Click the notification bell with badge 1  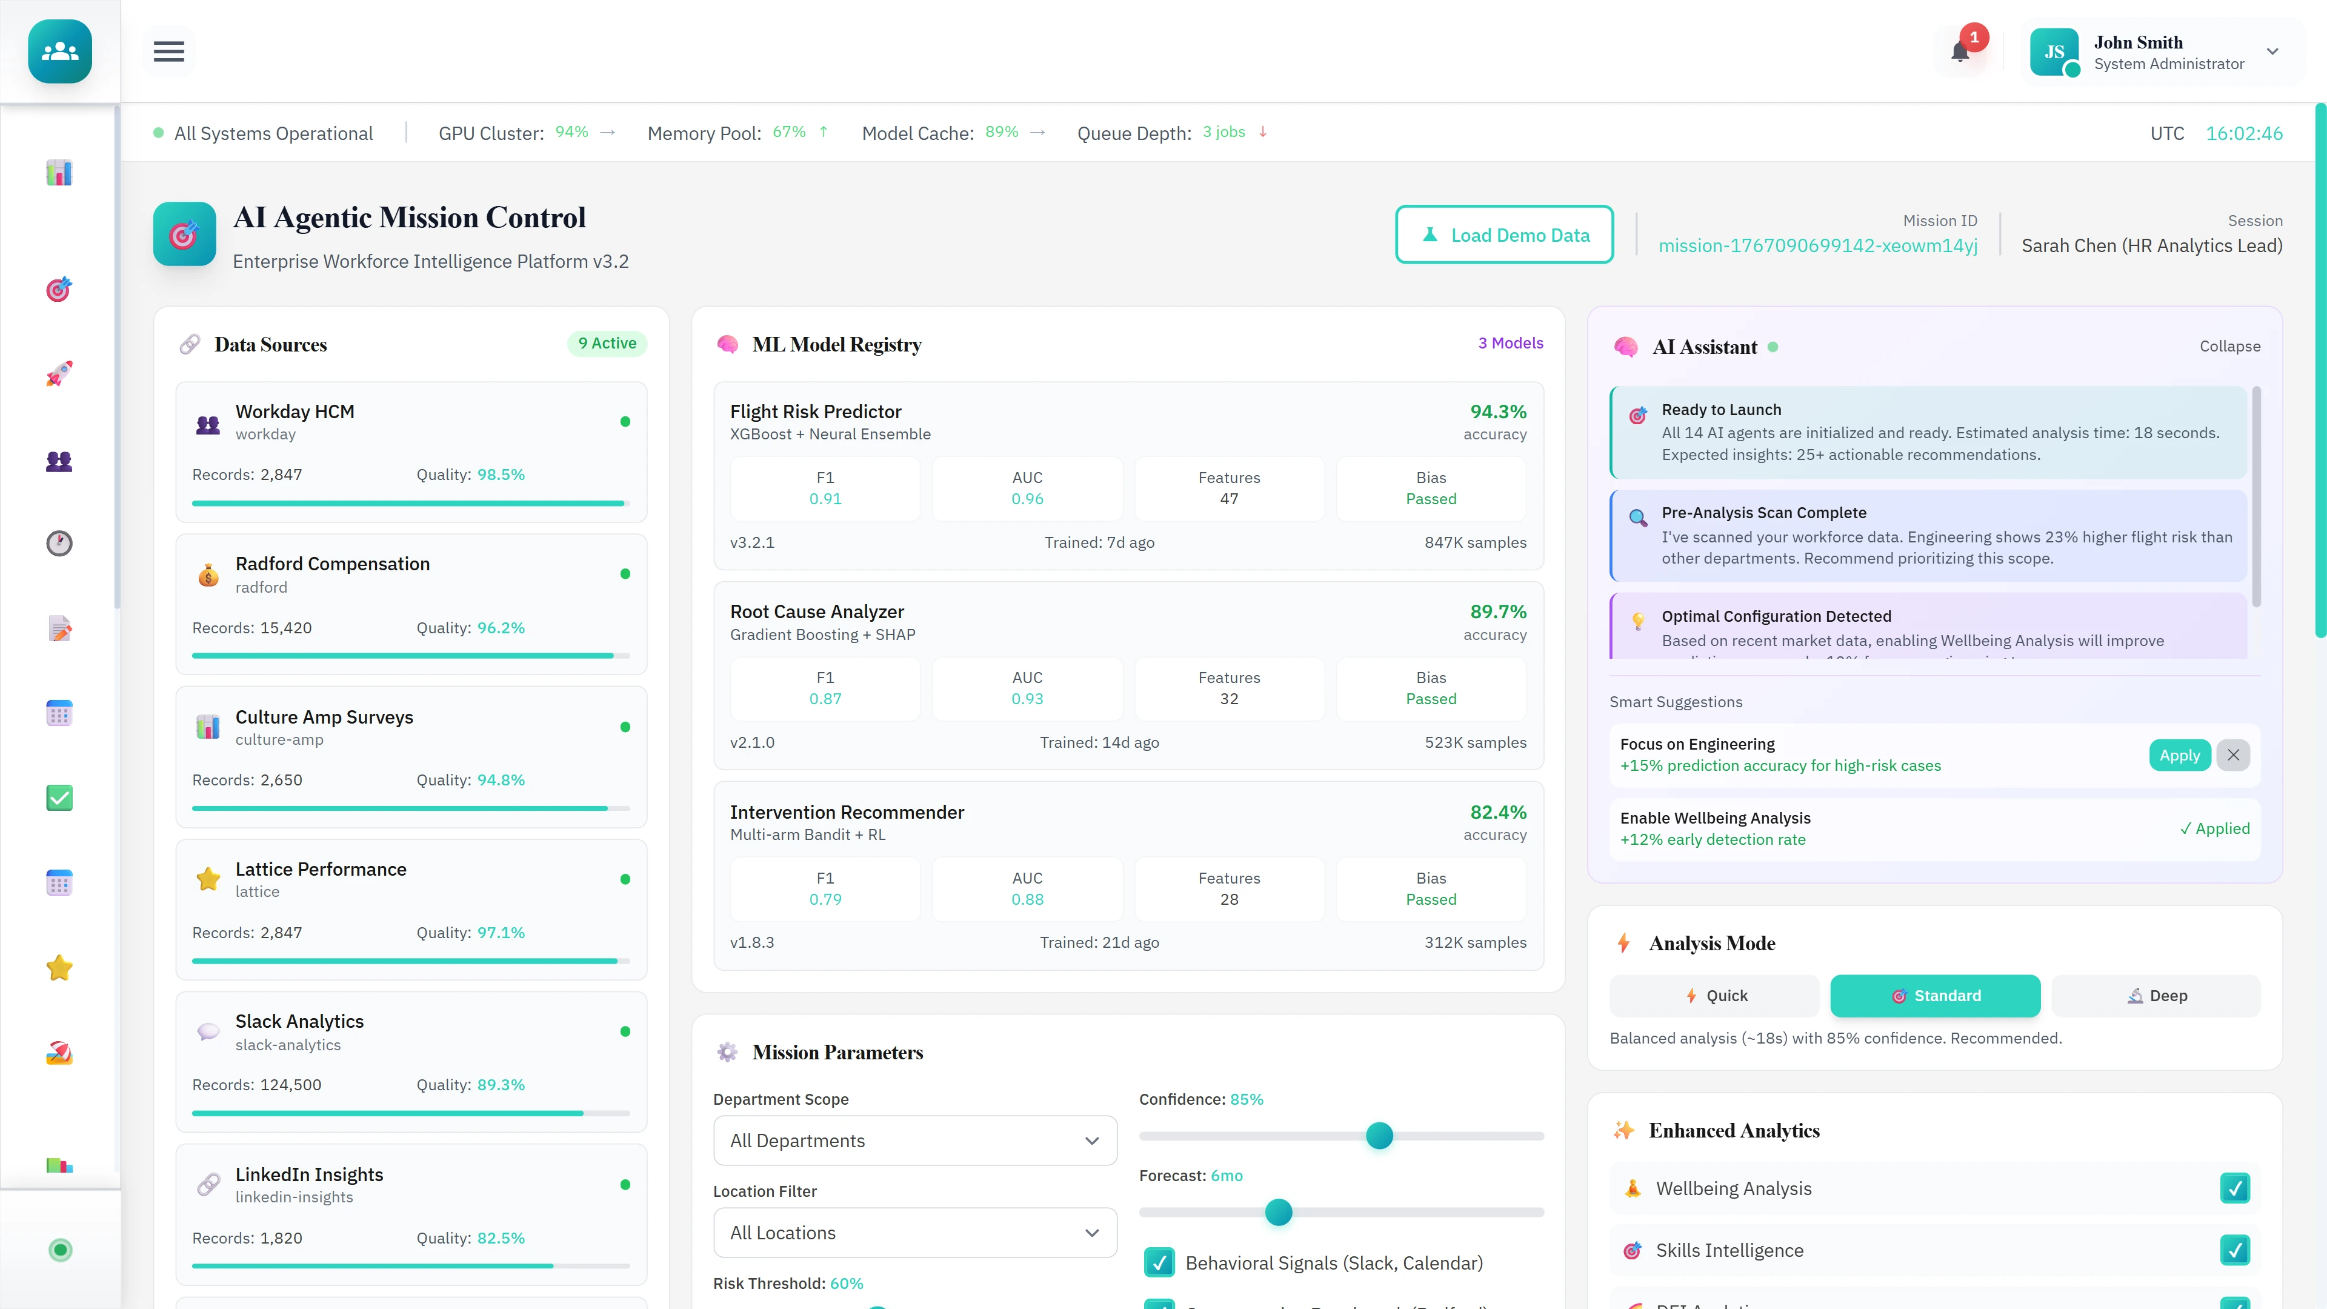(1960, 52)
